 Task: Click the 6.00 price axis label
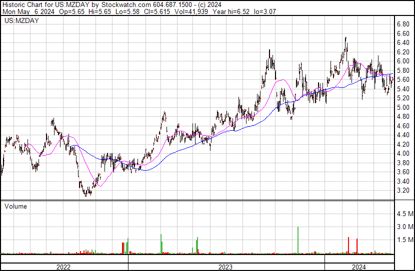(x=403, y=61)
